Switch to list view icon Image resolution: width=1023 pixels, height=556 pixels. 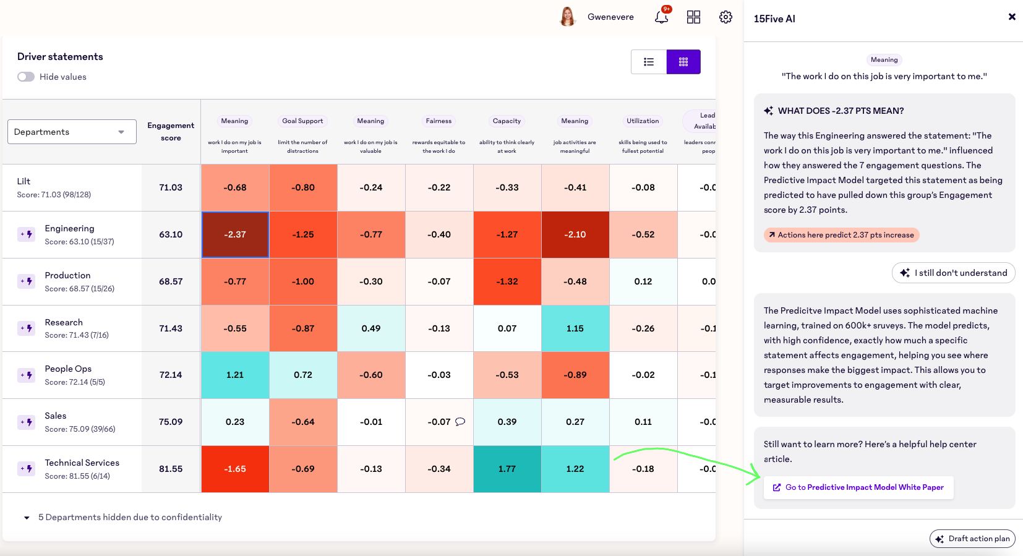click(x=649, y=62)
